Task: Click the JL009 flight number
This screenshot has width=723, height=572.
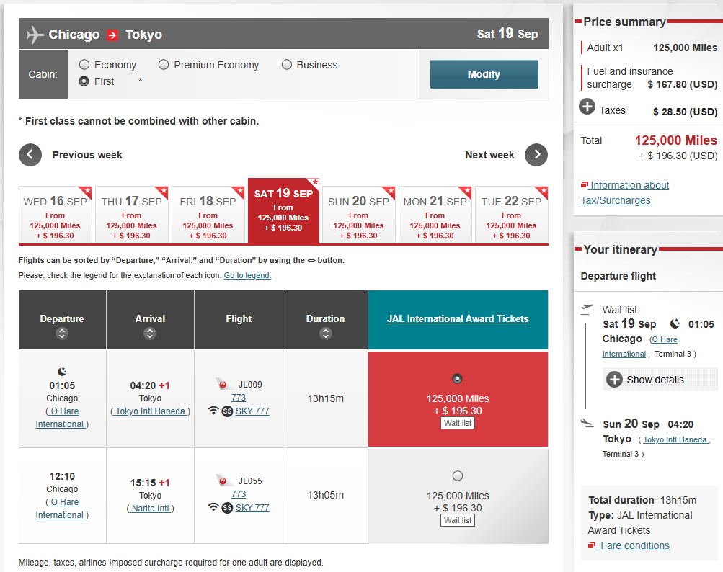Action: (250, 385)
